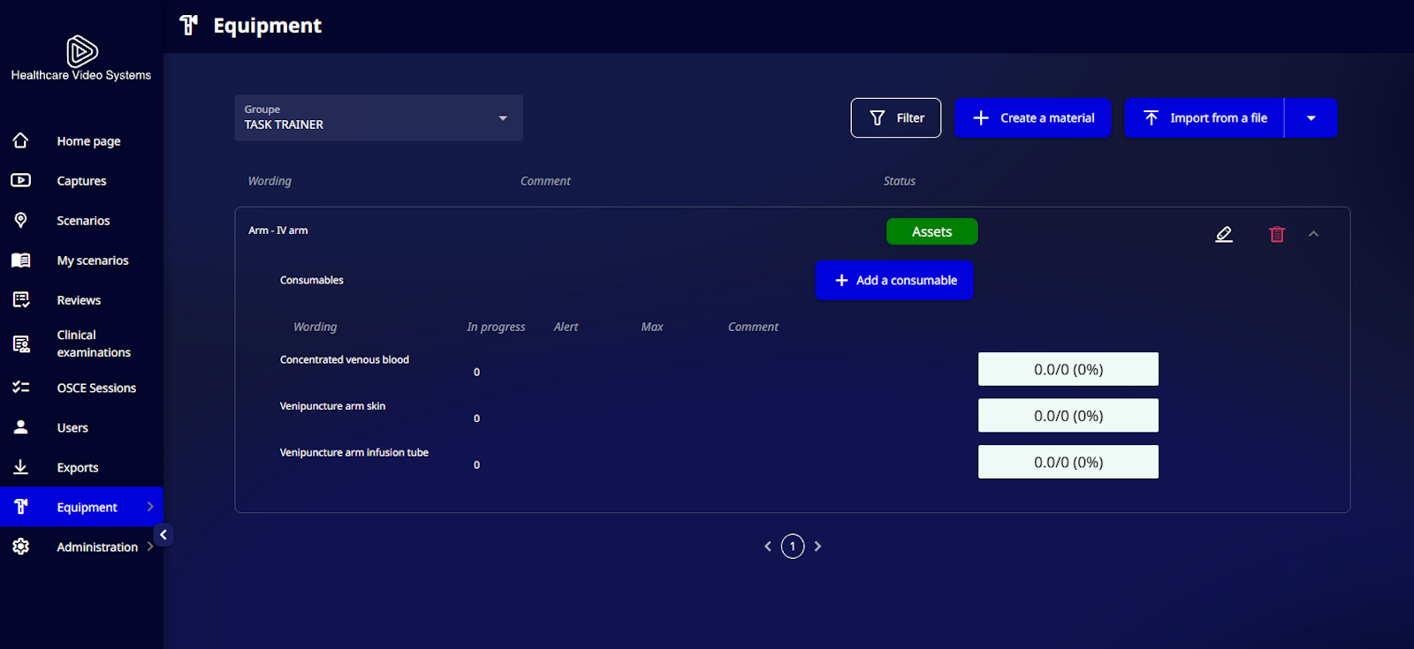The width and height of the screenshot is (1414, 649).
Task: Collapse the Arm - IV arm row chevron
Action: pyautogui.click(x=1313, y=234)
